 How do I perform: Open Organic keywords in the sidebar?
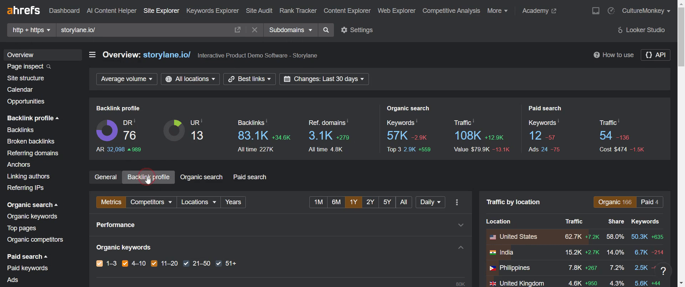coord(32,216)
